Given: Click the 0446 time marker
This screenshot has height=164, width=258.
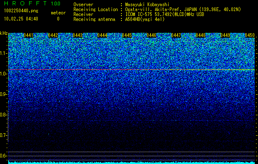Looking at the screenshot, I should pyautogui.click(x=151, y=35).
